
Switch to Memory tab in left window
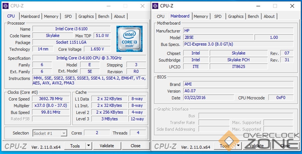[x=51, y=16]
